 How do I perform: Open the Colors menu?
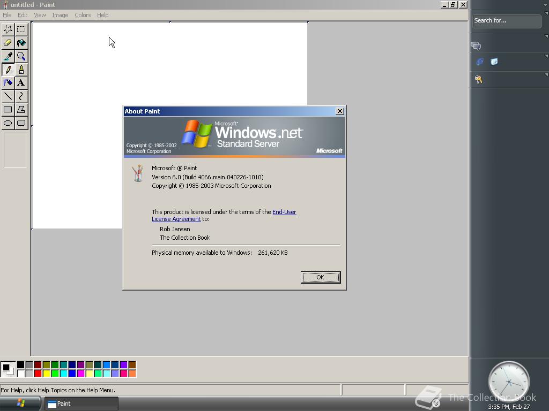click(x=83, y=15)
